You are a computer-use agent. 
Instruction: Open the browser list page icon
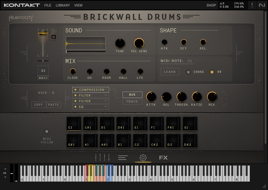[x=123, y=158]
